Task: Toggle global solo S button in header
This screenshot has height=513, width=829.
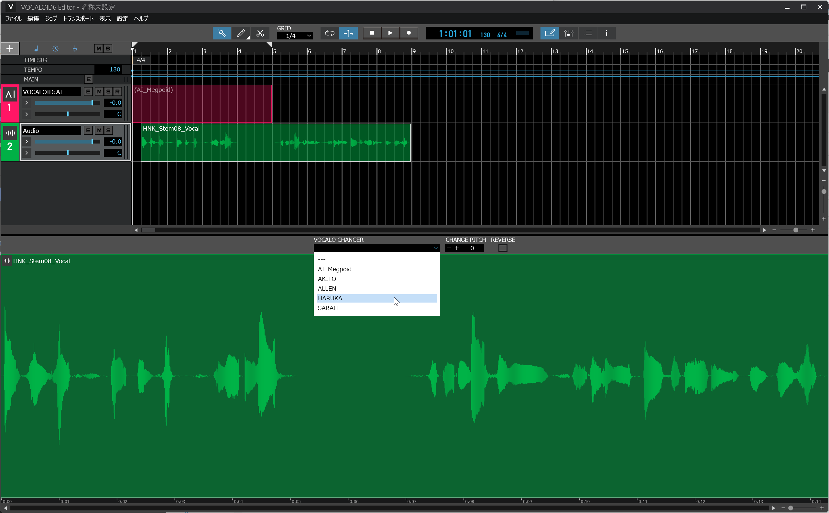Action: click(108, 48)
